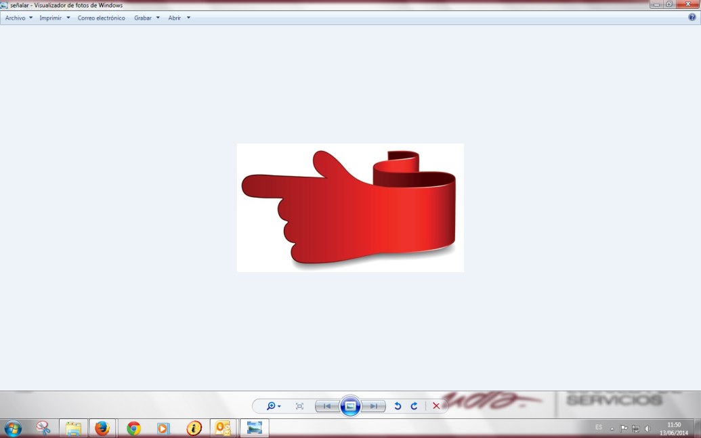The height and width of the screenshot is (438, 701).
Task: Go to the next photo
Action: pyautogui.click(x=374, y=406)
